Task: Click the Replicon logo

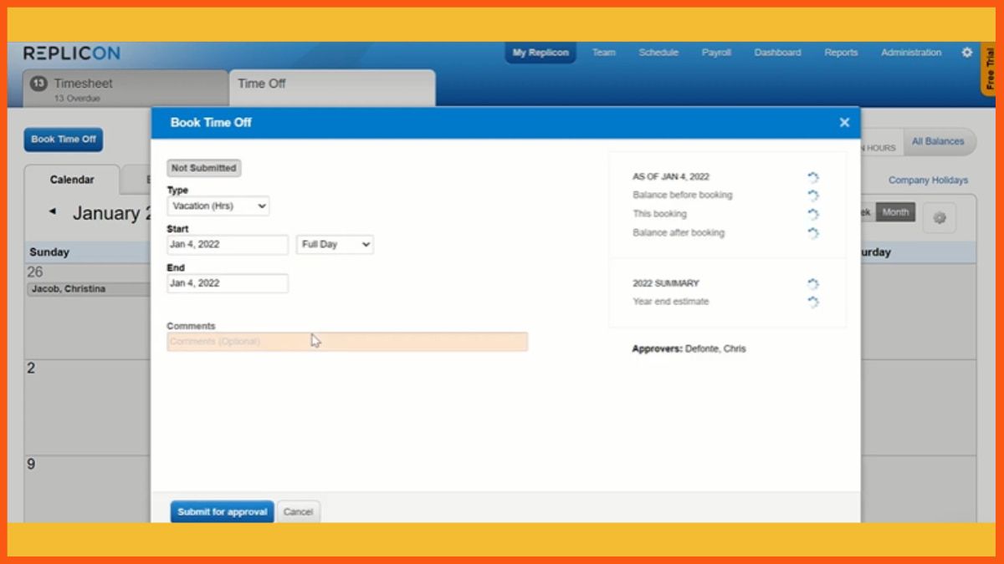Action: 72,53
